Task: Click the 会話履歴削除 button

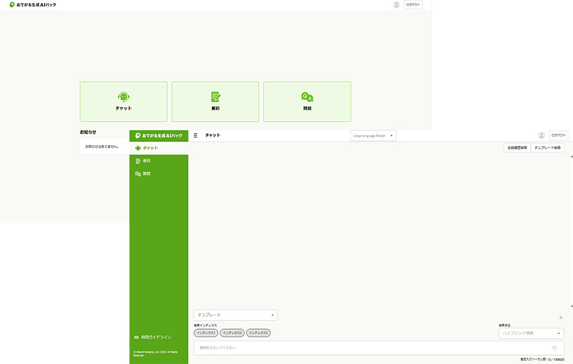Action: pyautogui.click(x=517, y=147)
